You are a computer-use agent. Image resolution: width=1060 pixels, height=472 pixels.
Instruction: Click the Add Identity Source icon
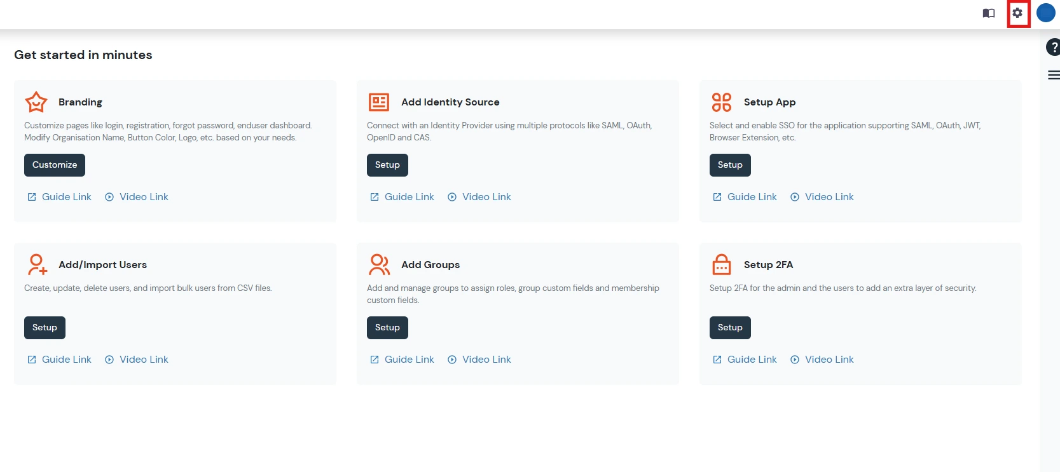[x=379, y=102]
